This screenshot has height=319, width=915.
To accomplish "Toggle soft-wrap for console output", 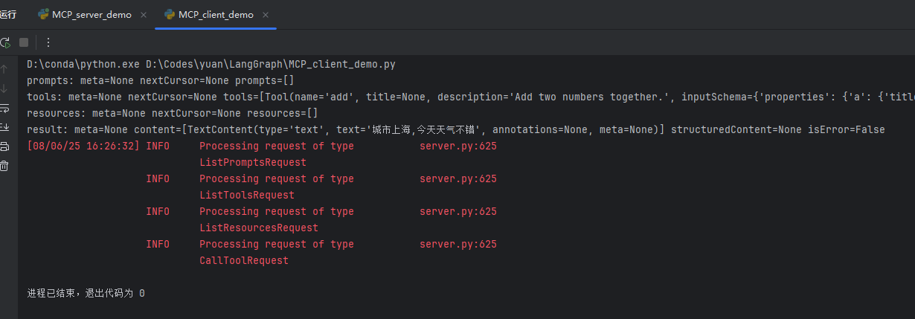I will (x=4, y=108).
